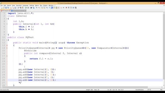Click Run Macro Multiple Times icon
165x93 pixels.
click(73, 8)
